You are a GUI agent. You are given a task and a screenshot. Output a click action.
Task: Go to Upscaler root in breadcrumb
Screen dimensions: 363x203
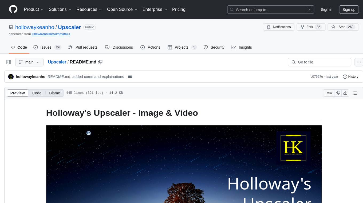tap(57, 62)
